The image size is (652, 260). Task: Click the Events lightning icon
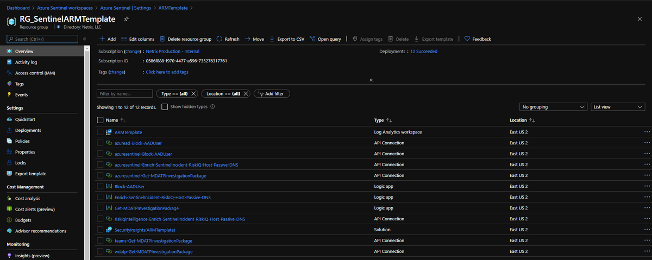pyautogui.click(x=9, y=94)
